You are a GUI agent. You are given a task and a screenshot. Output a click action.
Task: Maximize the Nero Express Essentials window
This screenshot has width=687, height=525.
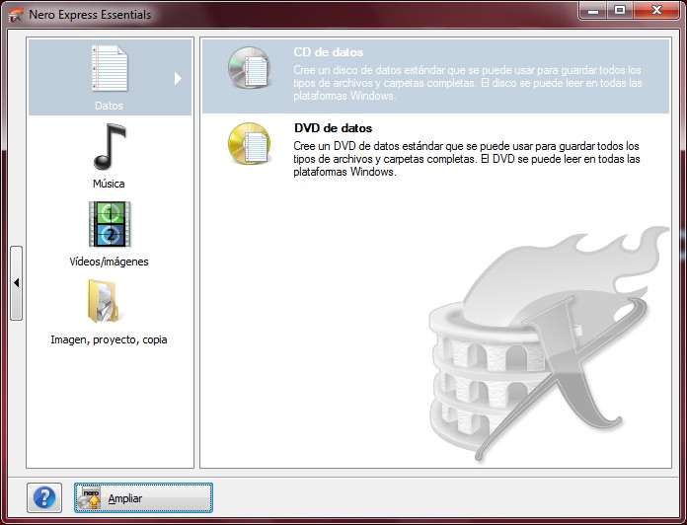[620, 11]
